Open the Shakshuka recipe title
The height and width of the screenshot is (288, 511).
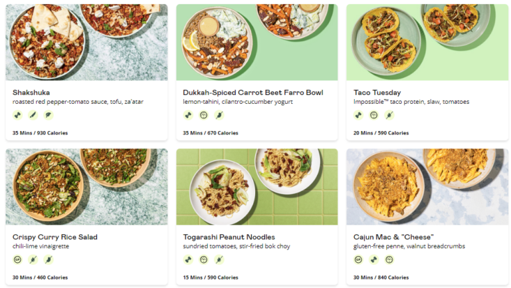[31, 92]
